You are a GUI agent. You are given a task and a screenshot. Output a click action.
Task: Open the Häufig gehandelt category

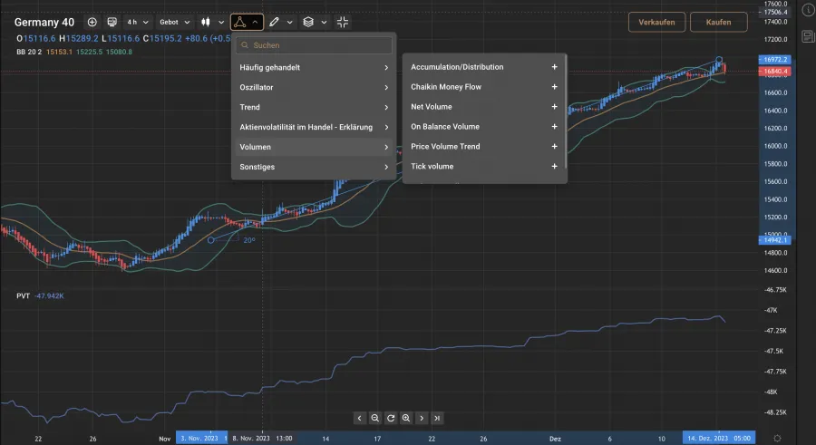[314, 68]
